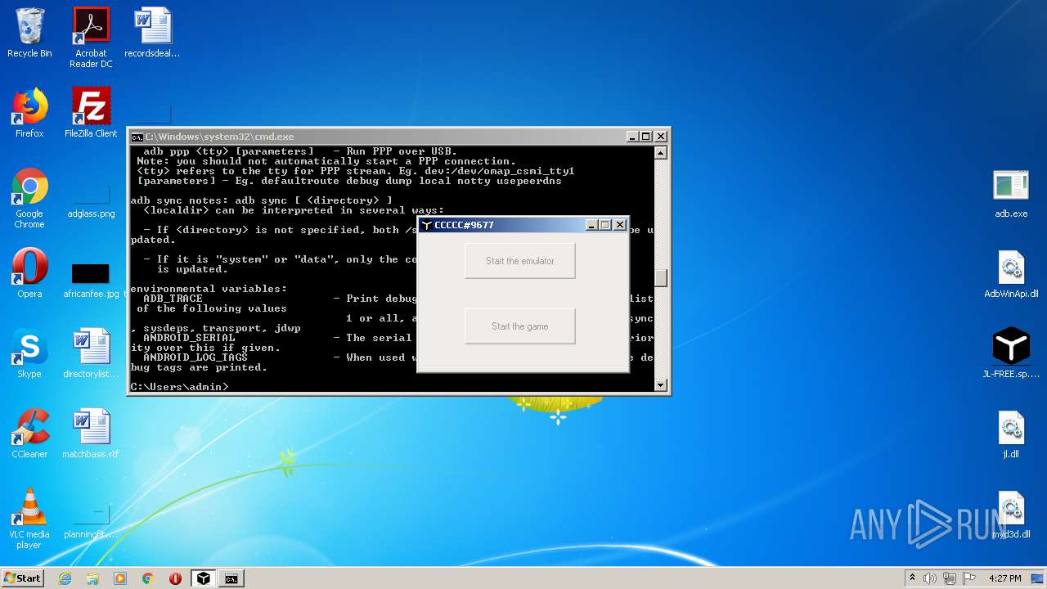Open Action Center flag tray icon

tap(969, 578)
